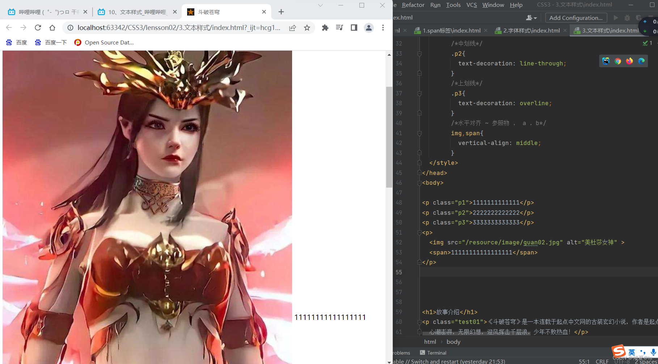Open the tab search dropdown in Chrome
The image size is (658, 364).
(320, 5)
